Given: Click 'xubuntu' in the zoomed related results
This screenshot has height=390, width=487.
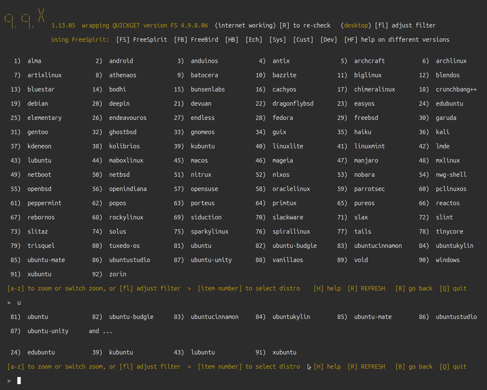Looking at the screenshot, I should click(284, 352).
